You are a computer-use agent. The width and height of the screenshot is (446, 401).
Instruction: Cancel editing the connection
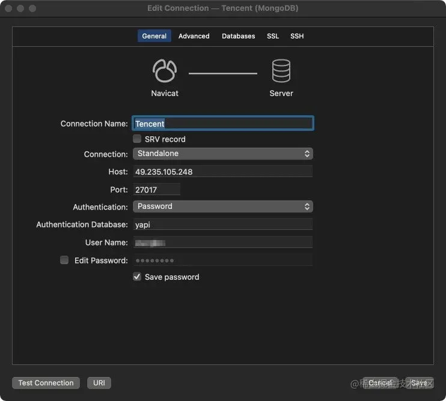(380, 383)
